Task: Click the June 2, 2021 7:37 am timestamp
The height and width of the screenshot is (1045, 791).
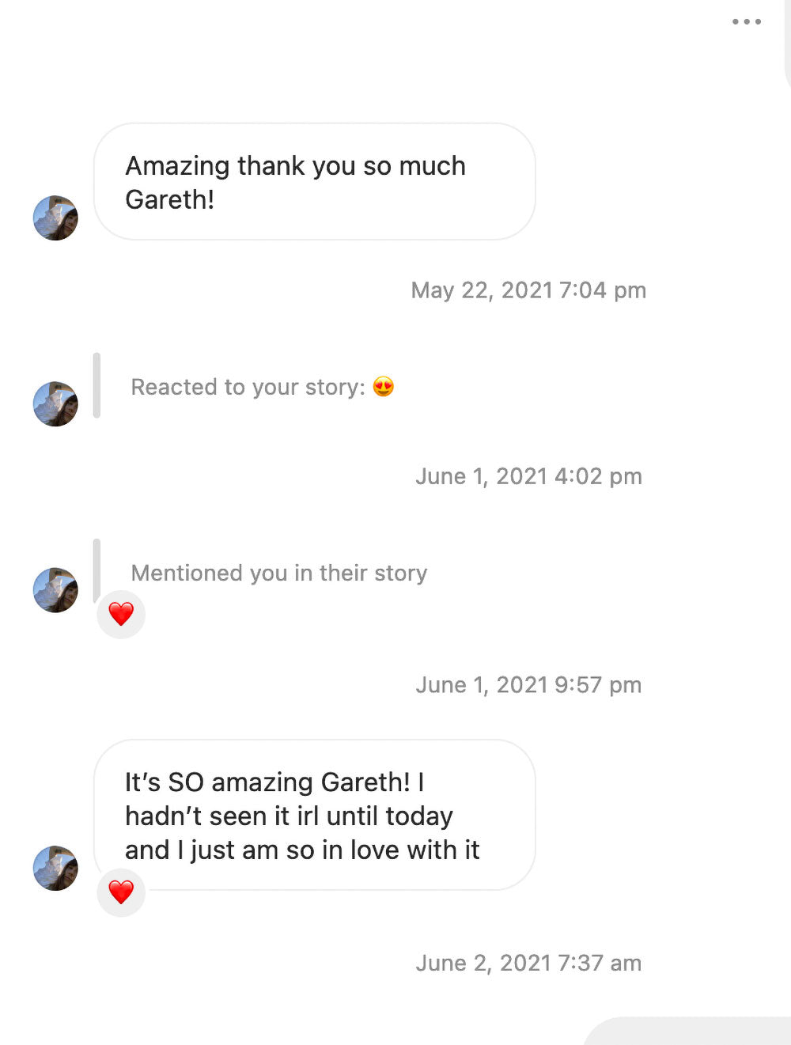Action: click(x=528, y=963)
